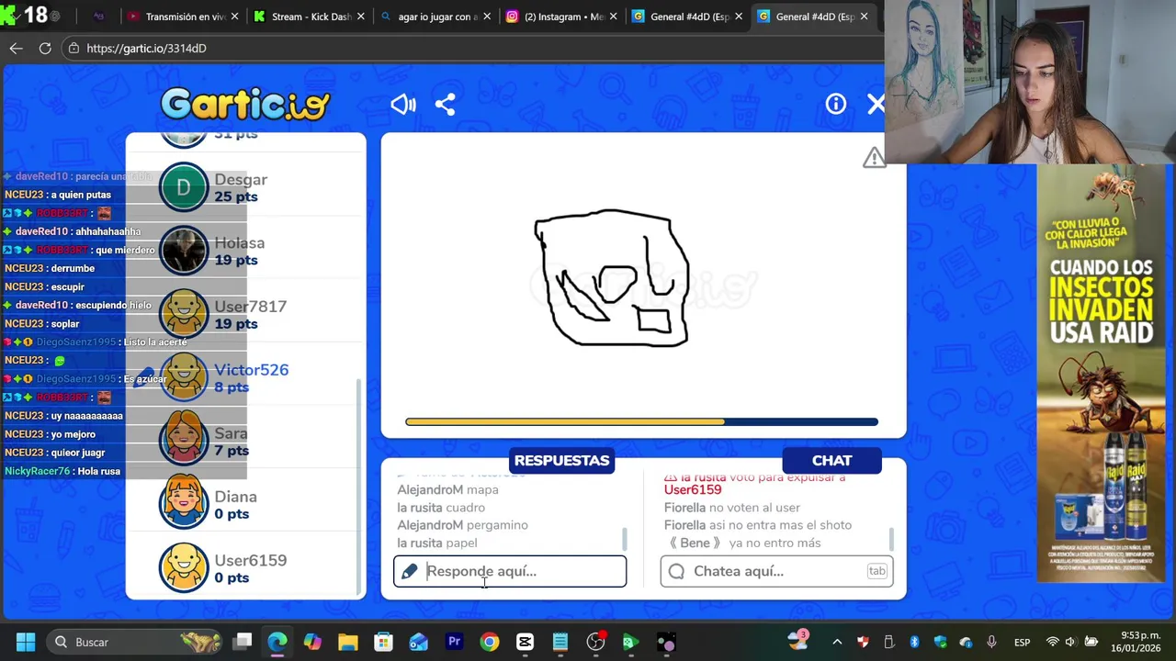
Task: Click the microphone tray icon
Action: point(991,642)
